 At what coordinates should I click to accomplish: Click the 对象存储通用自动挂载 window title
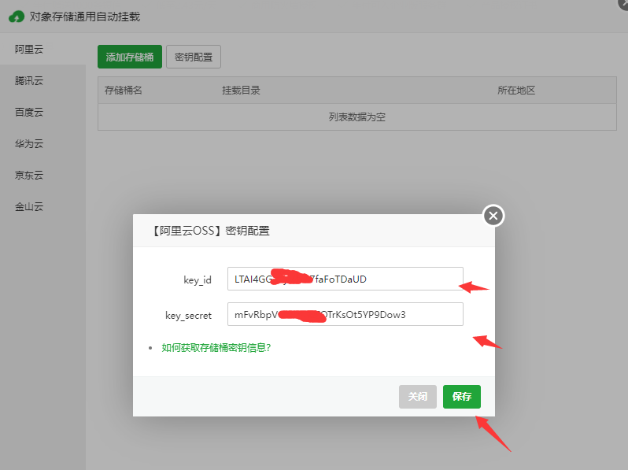coord(85,17)
